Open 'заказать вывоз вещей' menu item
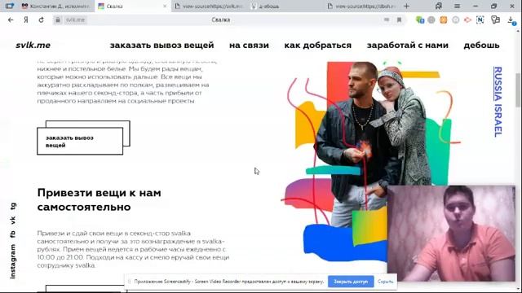Screen dimensions: 522x293 coord(161,46)
